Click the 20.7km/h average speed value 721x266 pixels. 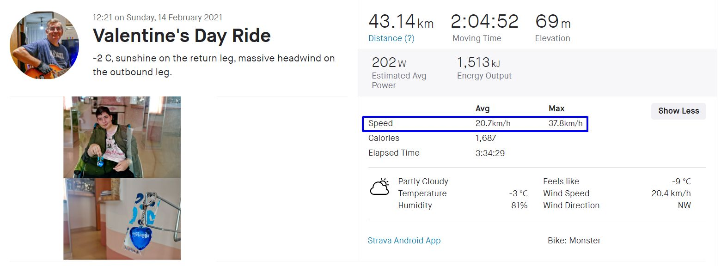coord(493,123)
